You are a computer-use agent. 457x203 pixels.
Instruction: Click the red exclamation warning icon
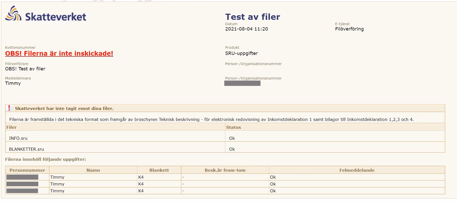[x=9, y=108]
